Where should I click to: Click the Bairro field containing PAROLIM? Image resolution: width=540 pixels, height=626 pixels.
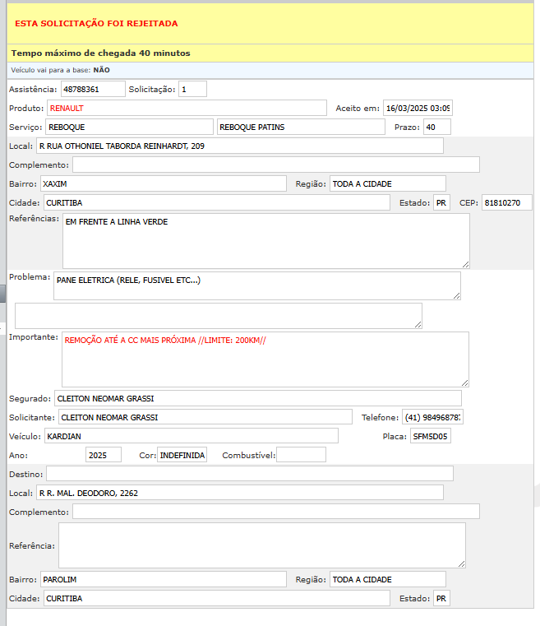[x=163, y=580]
